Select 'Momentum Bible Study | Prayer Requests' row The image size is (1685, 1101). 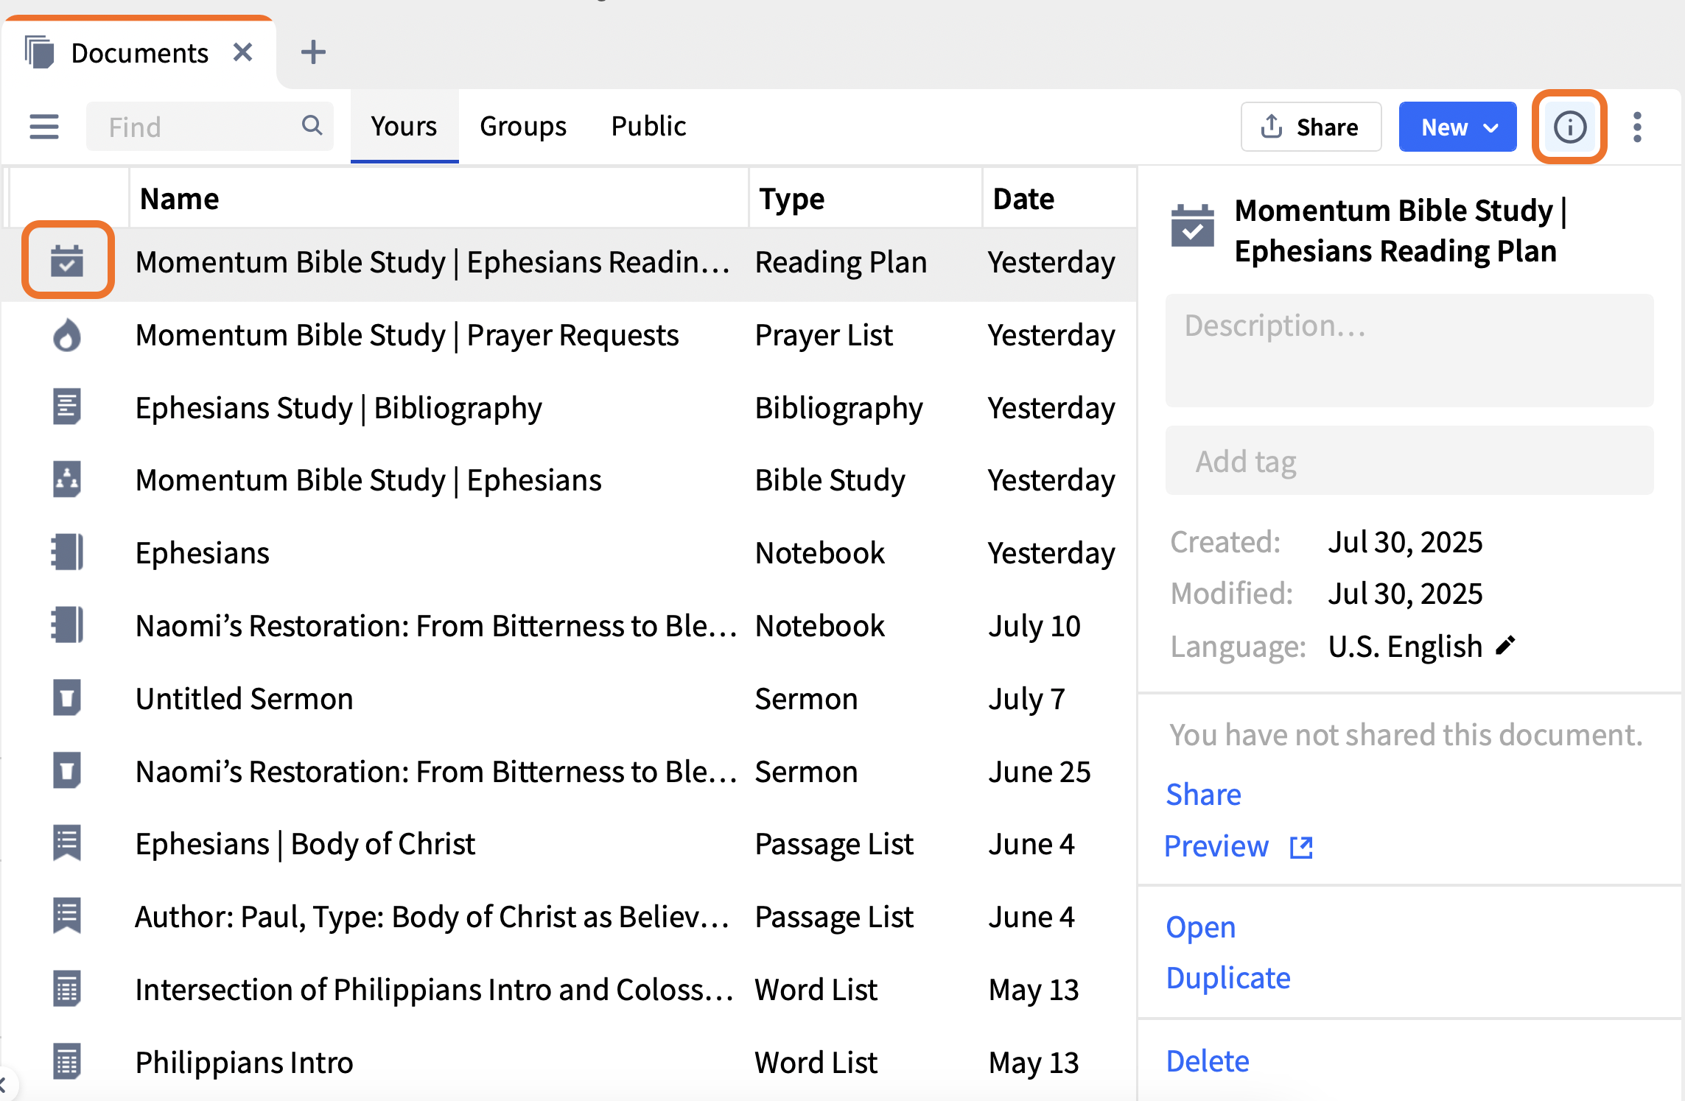point(569,335)
